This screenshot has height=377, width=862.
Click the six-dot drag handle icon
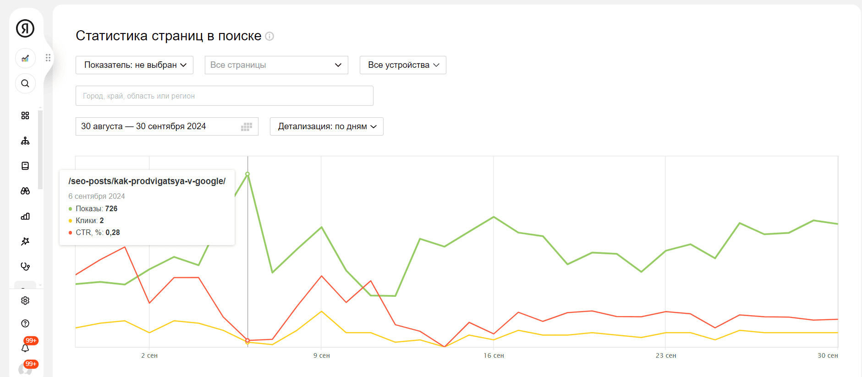(x=48, y=58)
